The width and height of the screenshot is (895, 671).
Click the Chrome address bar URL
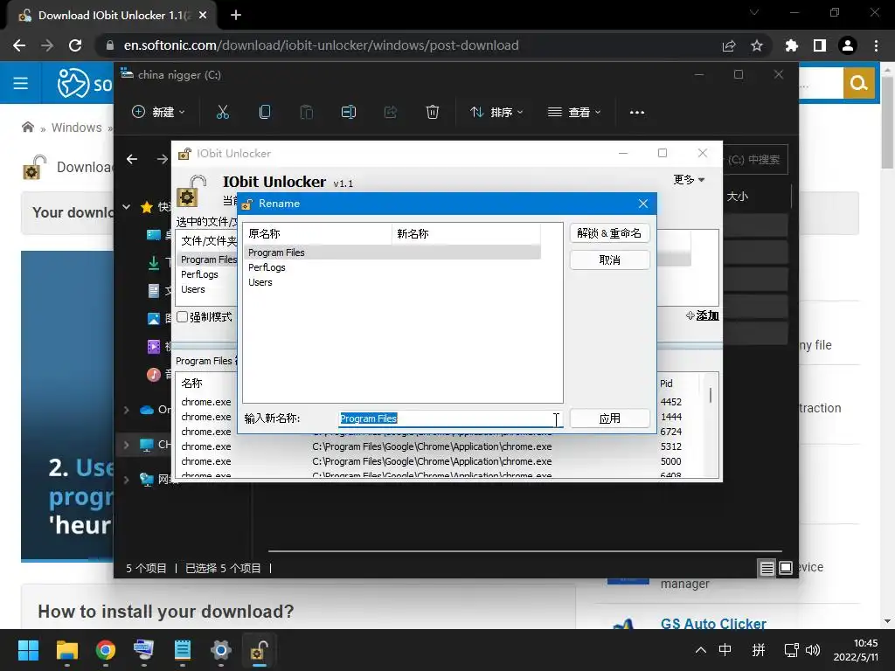[322, 45]
